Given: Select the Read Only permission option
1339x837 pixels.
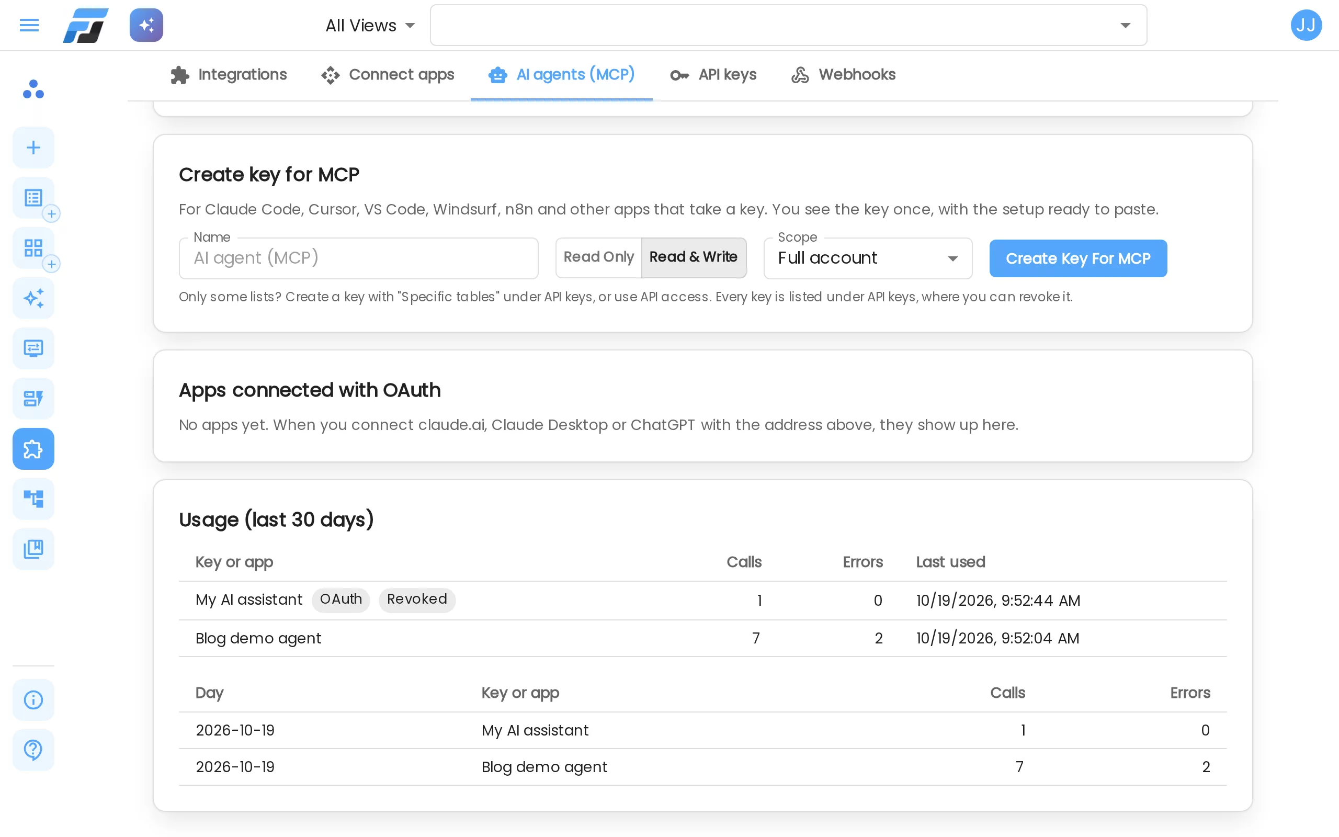Looking at the screenshot, I should point(599,257).
